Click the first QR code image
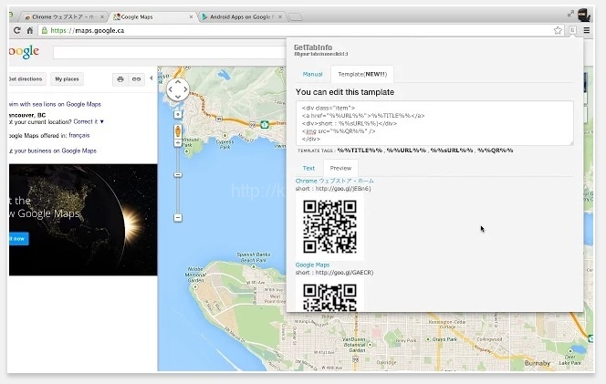 click(329, 227)
